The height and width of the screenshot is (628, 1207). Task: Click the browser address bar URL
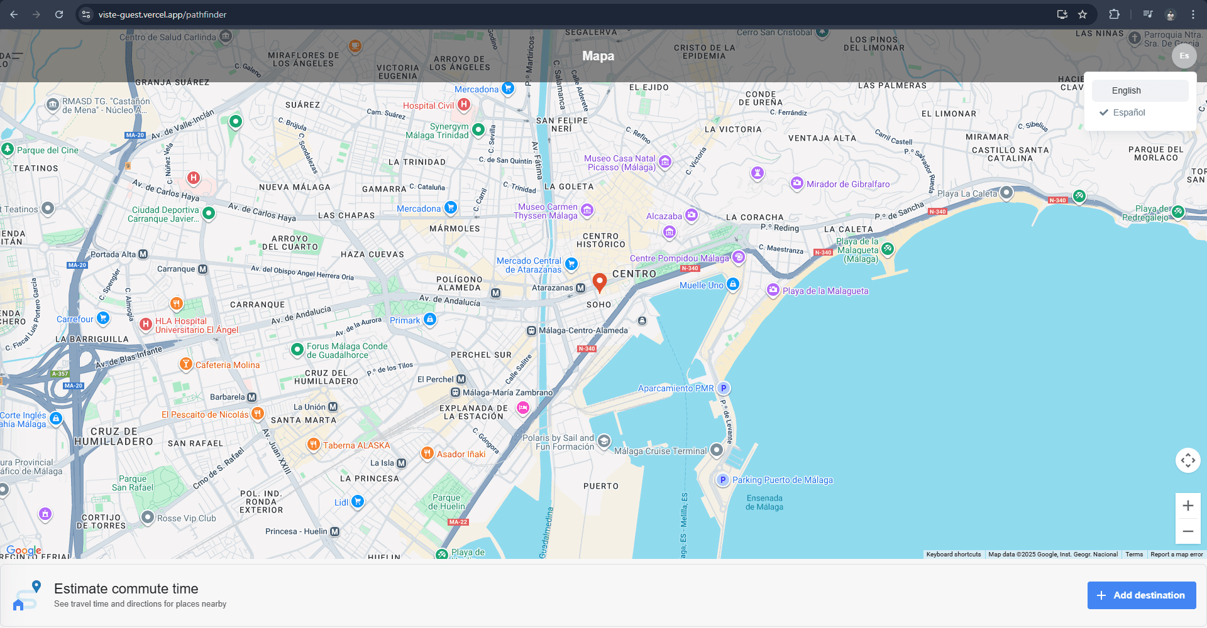[162, 14]
